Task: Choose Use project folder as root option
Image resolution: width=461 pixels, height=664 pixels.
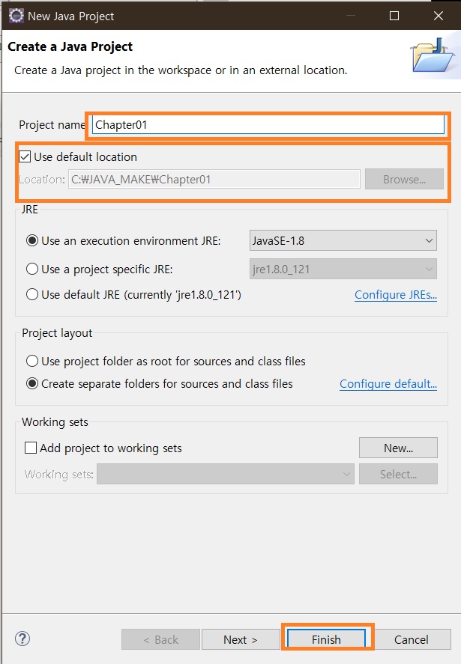Action: click(32, 362)
